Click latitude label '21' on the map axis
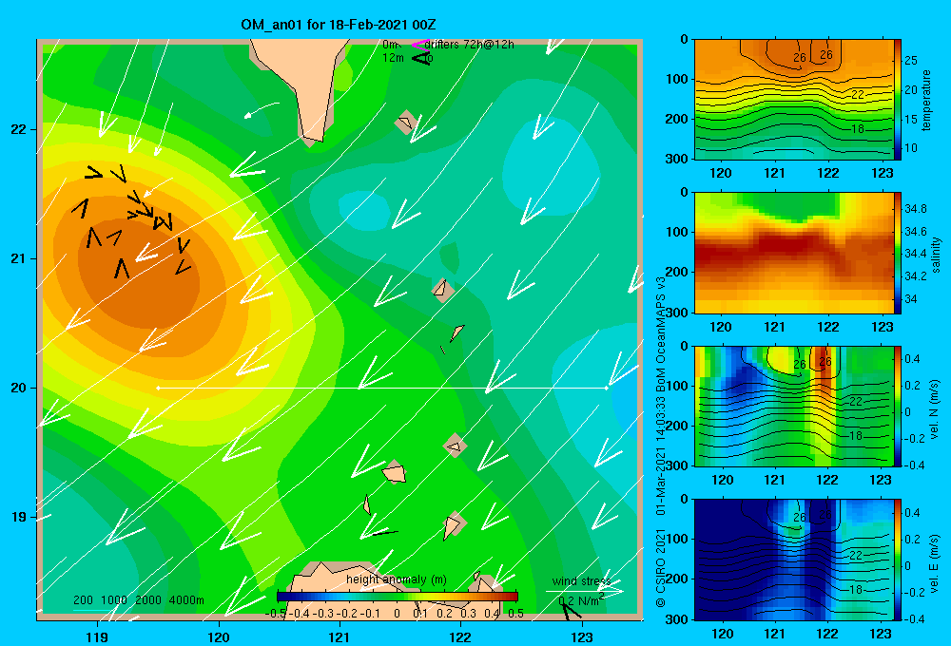Screen dimensions: 951x646 click(x=19, y=258)
